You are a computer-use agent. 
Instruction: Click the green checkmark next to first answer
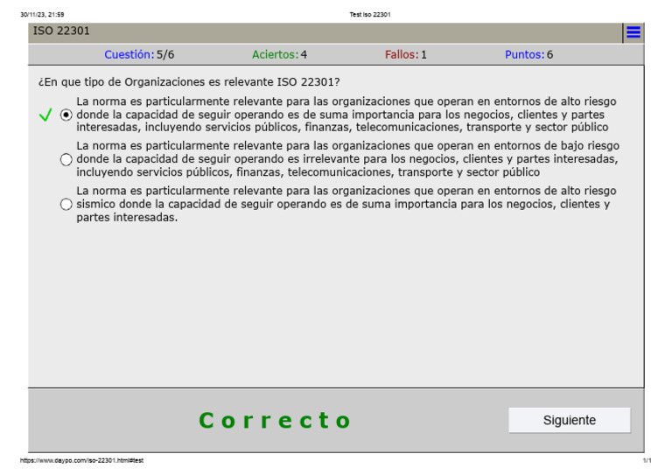click(45, 115)
